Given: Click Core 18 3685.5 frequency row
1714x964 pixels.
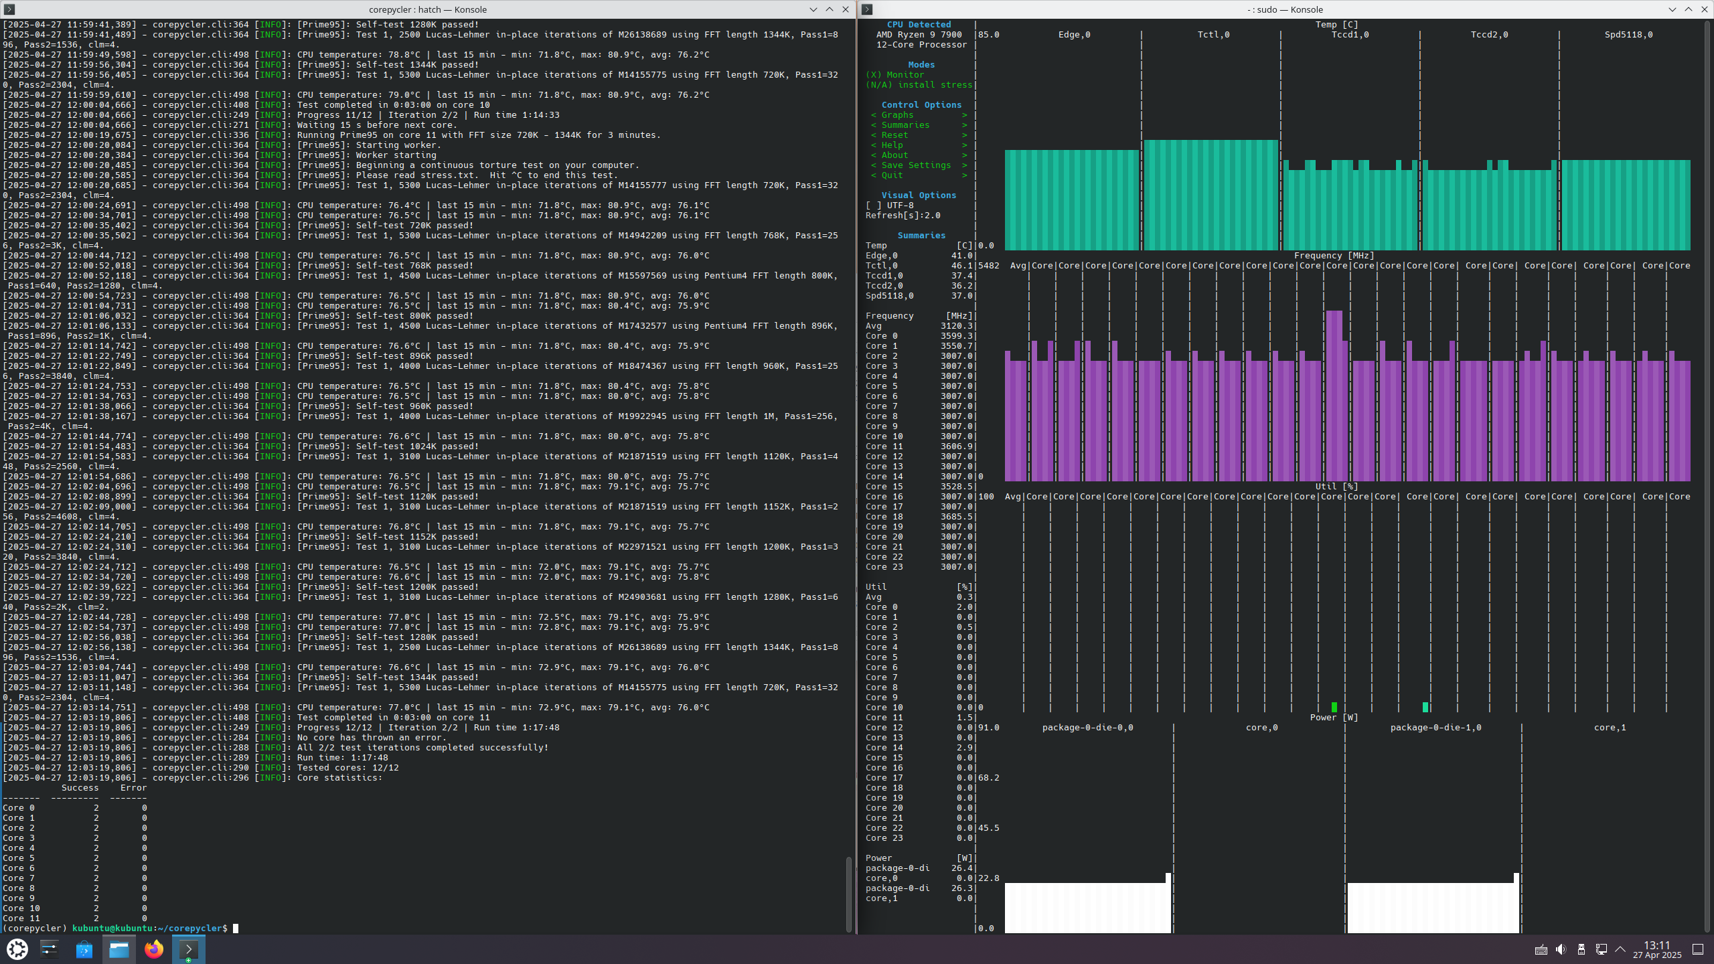Looking at the screenshot, I should [919, 517].
